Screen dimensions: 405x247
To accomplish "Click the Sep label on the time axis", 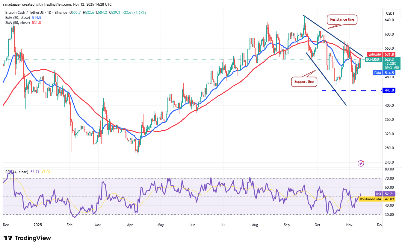I will [287, 225].
